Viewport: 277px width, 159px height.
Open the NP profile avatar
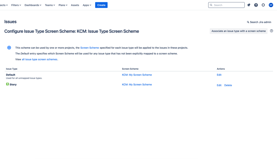(271, 5)
